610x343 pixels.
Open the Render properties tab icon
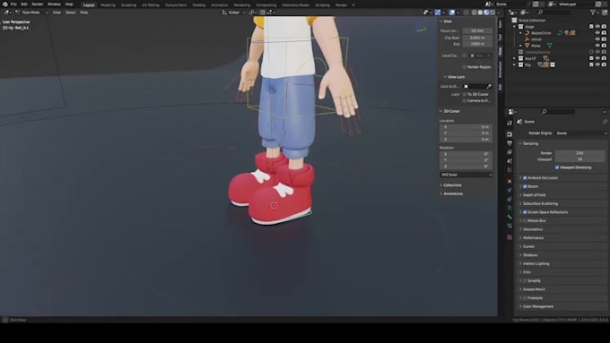[x=510, y=134]
